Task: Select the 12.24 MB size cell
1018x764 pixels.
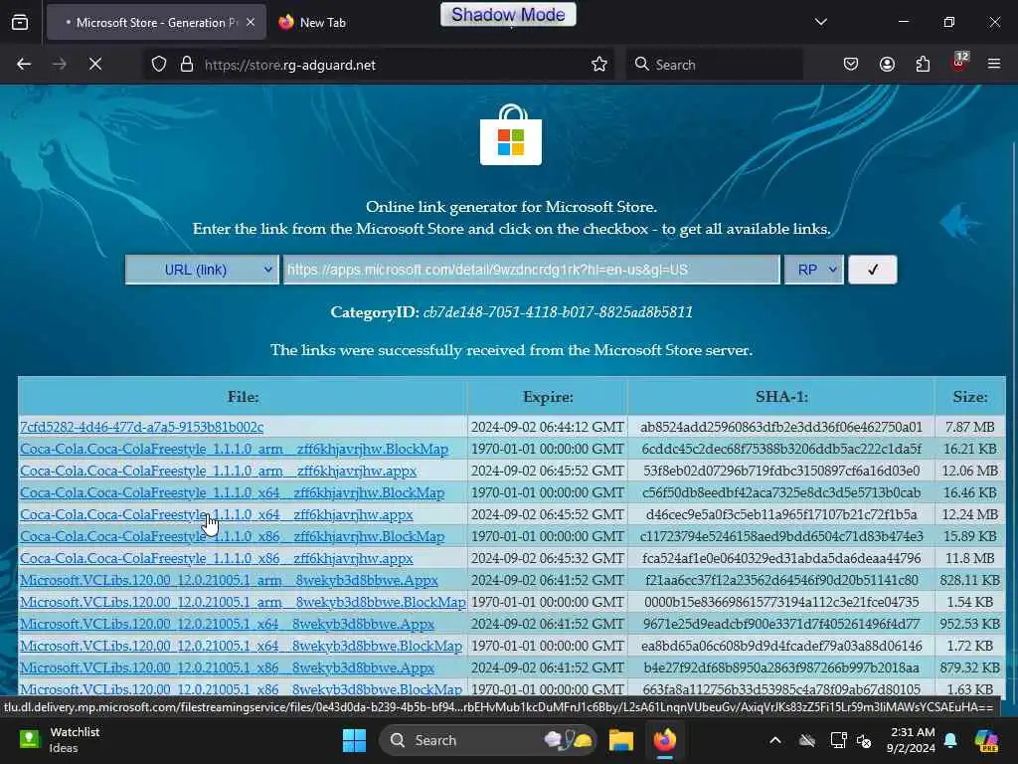Action: click(970, 514)
